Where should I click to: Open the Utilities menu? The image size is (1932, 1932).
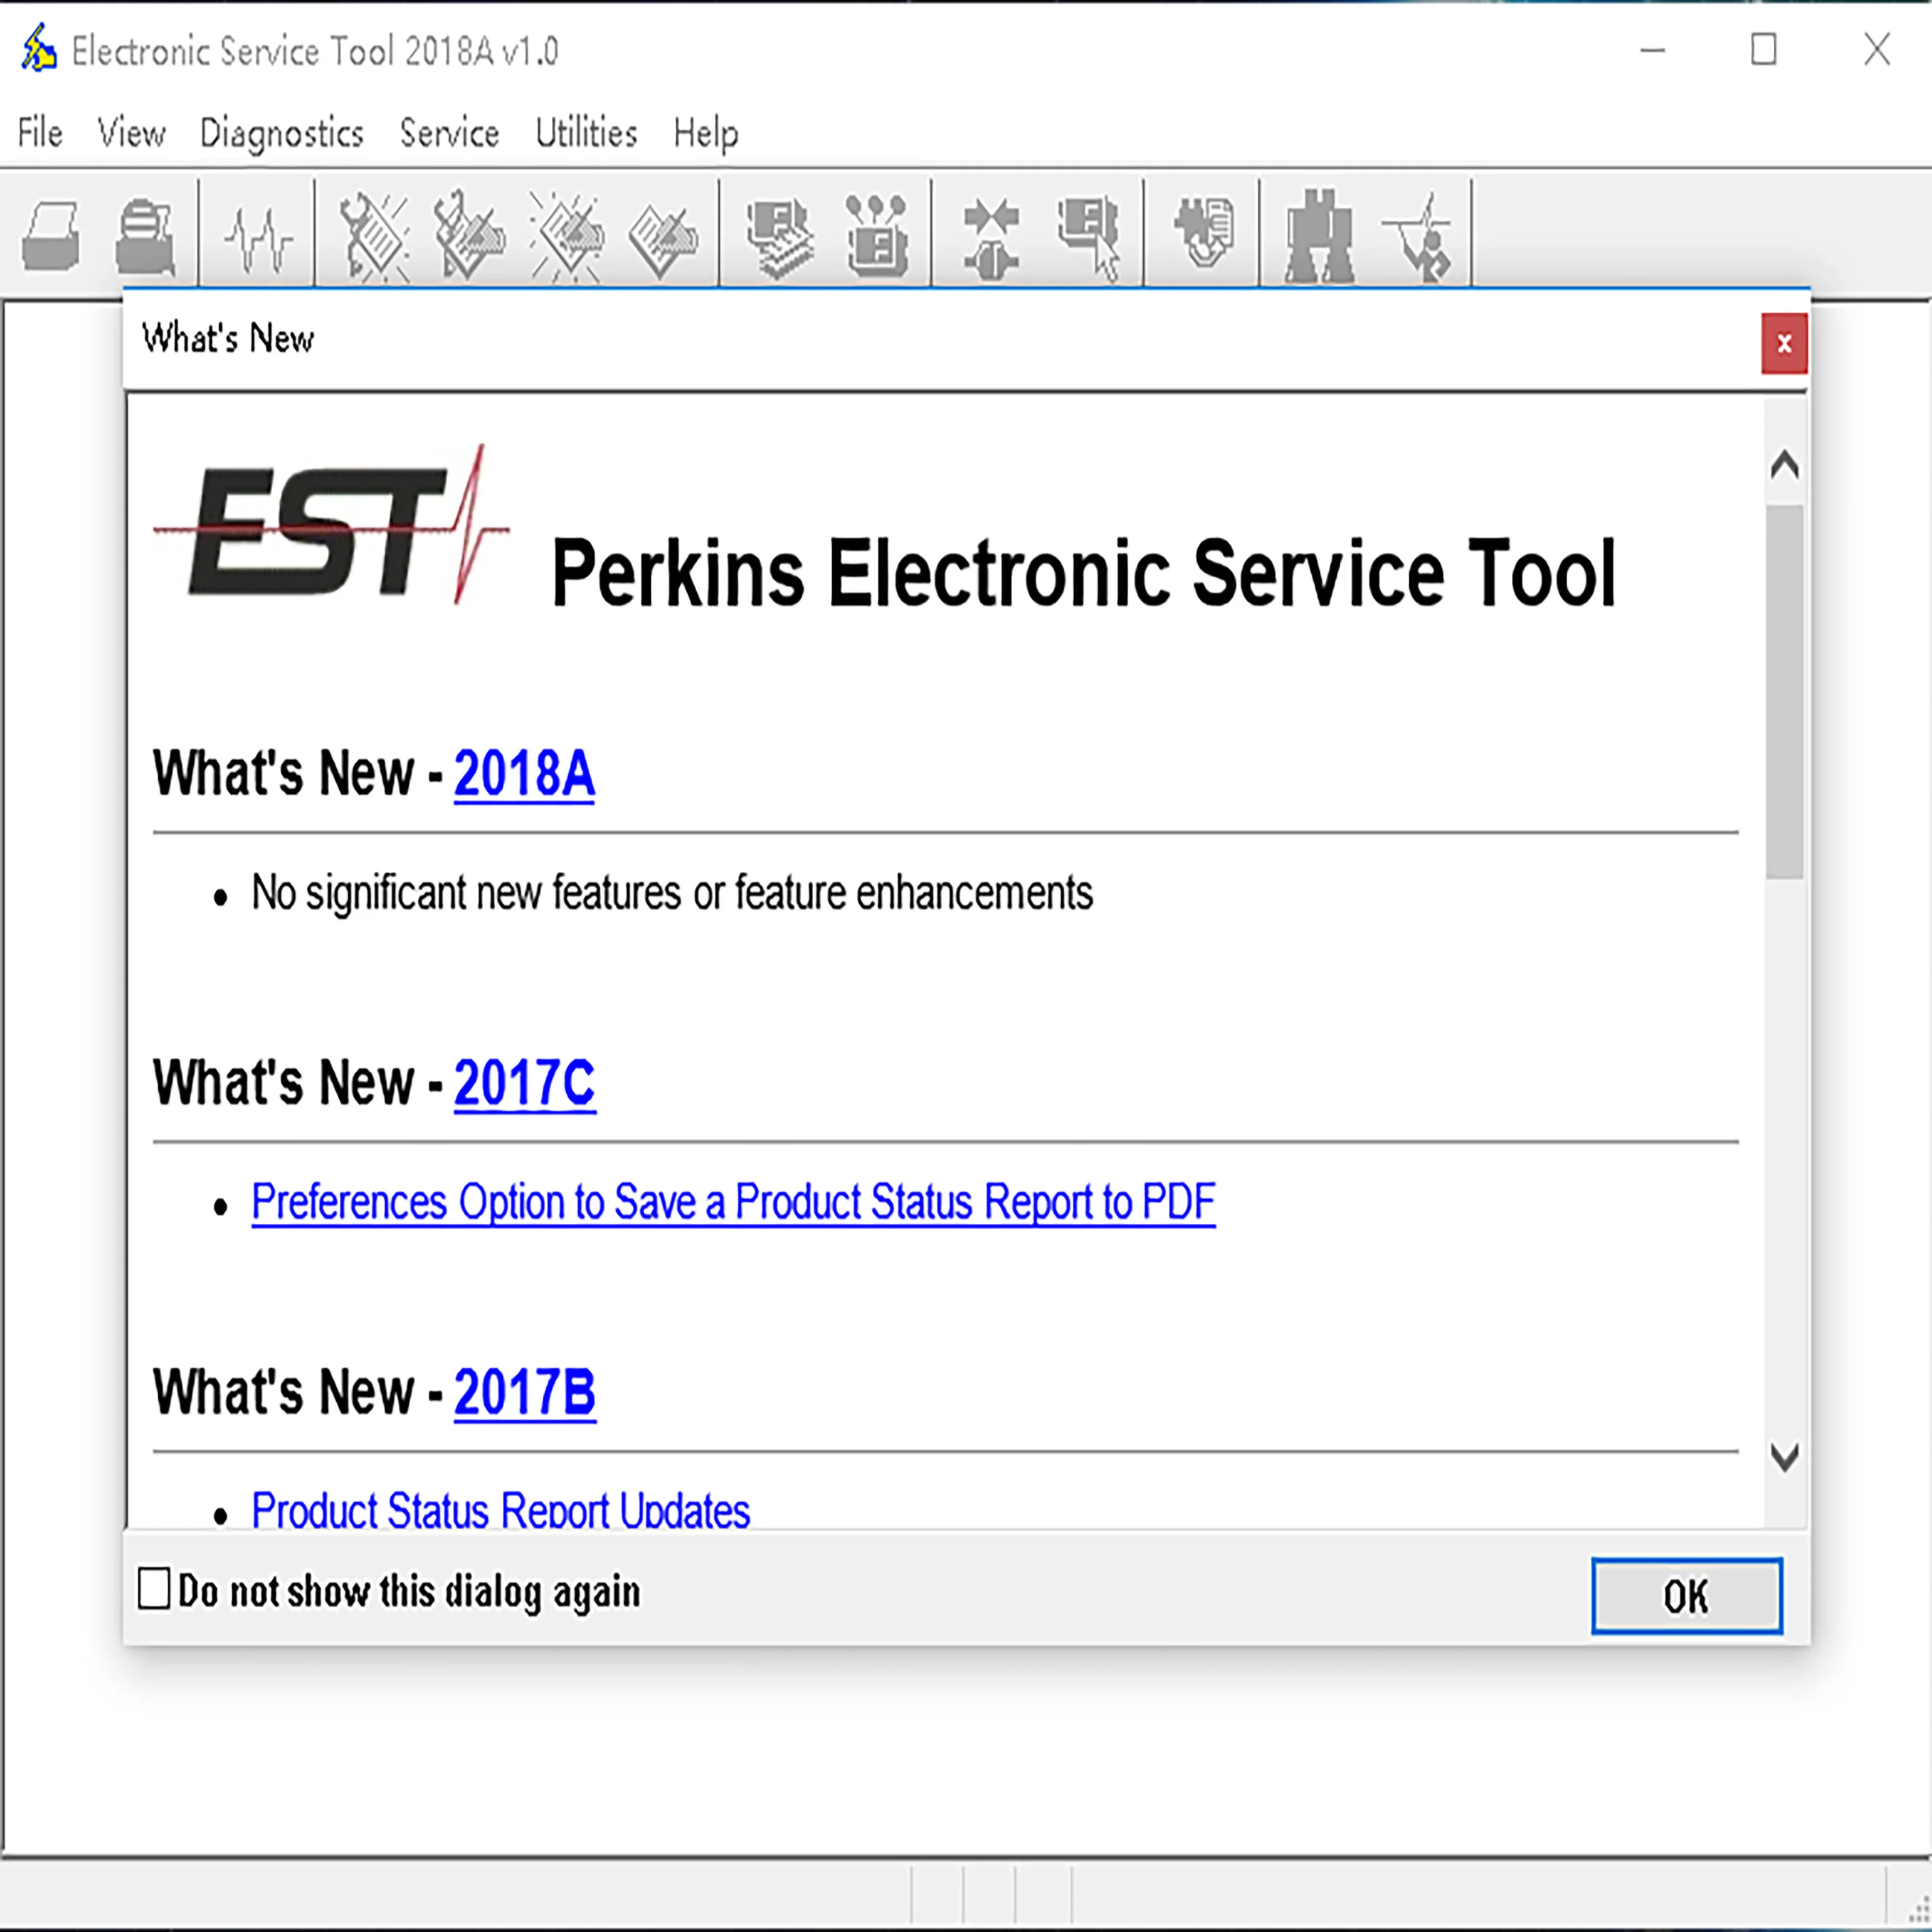[x=586, y=133]
